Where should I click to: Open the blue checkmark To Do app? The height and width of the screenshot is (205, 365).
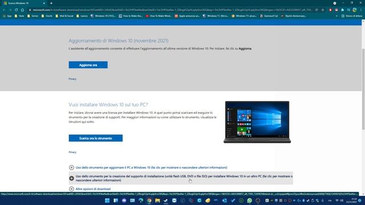click(233, 200)
